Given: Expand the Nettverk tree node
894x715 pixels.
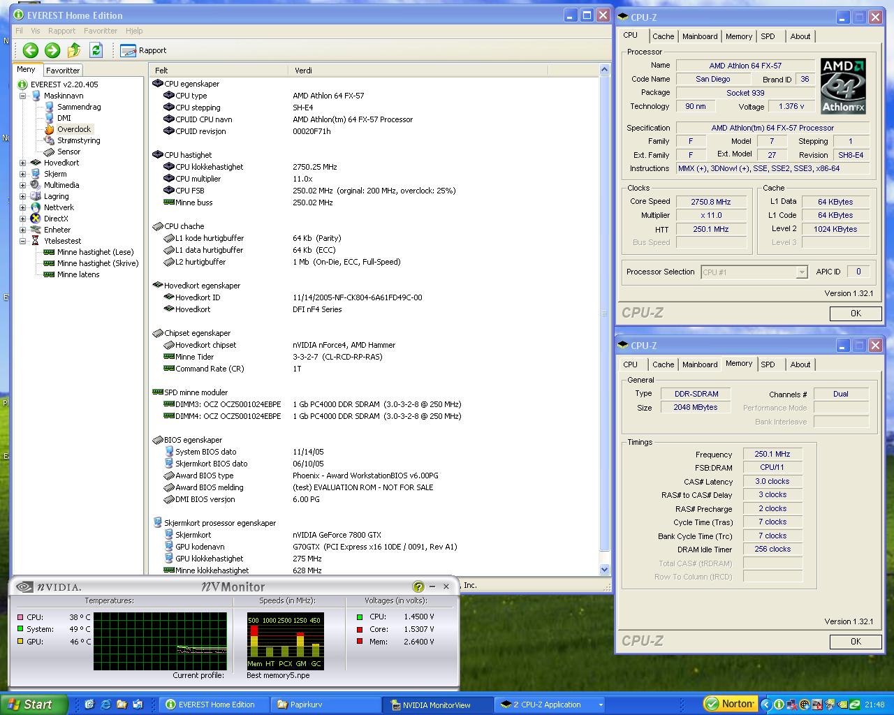Looking at the screenshot, I should pyautogui.click(x=23, y=207).
